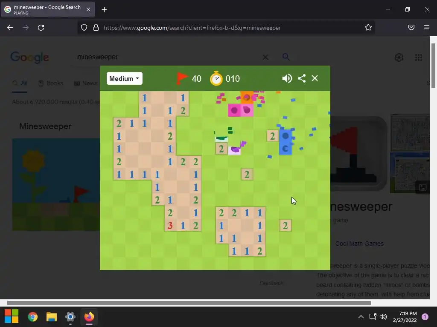This screenshot has width=437, height=327.
Task: Select the All results tab
Action: tap(20, 83)
